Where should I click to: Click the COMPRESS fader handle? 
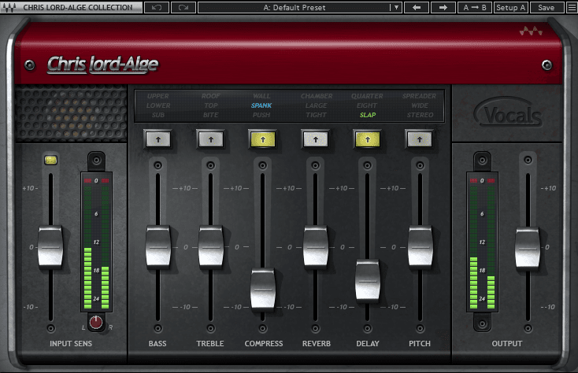pos(263,290)
